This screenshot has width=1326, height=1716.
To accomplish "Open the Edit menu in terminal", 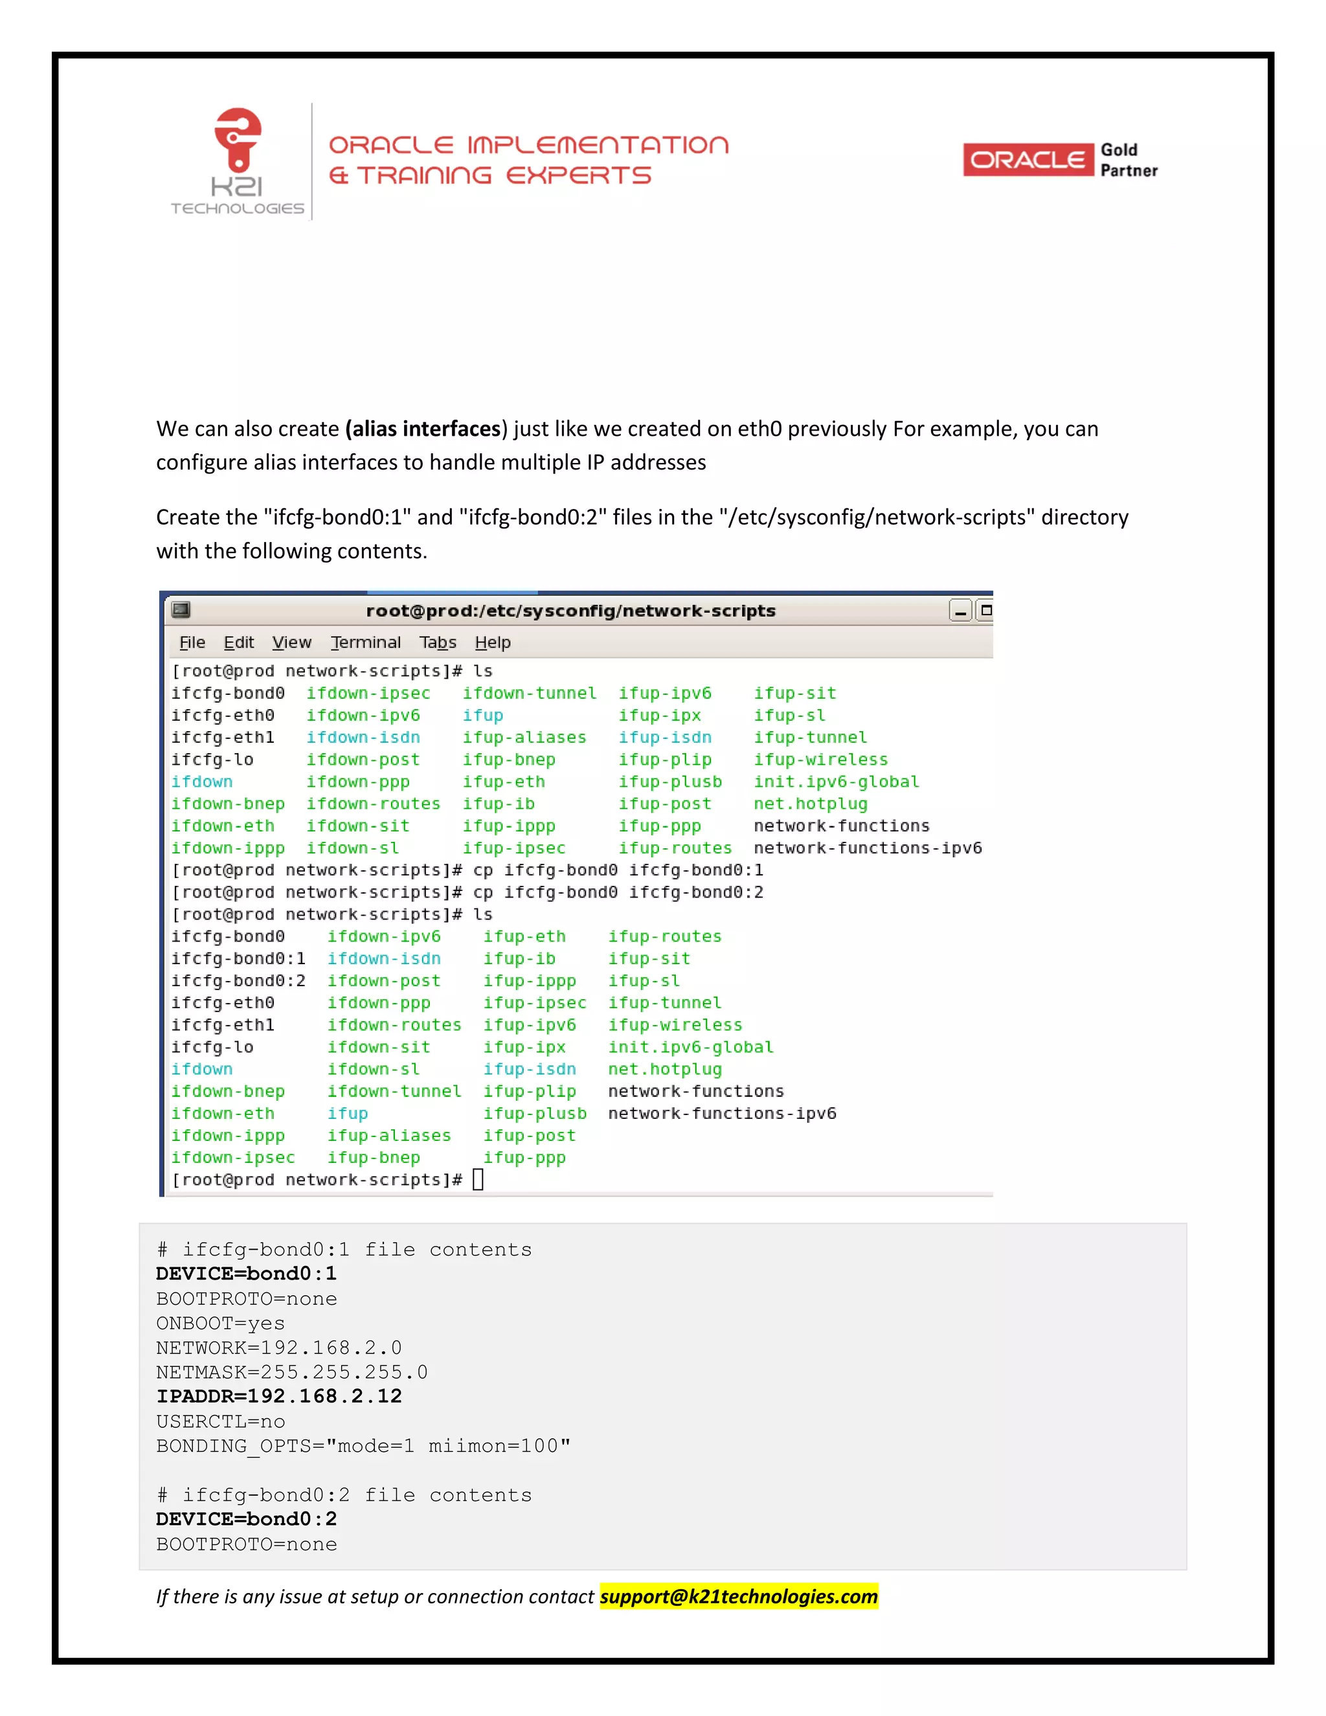I will 238,643.
